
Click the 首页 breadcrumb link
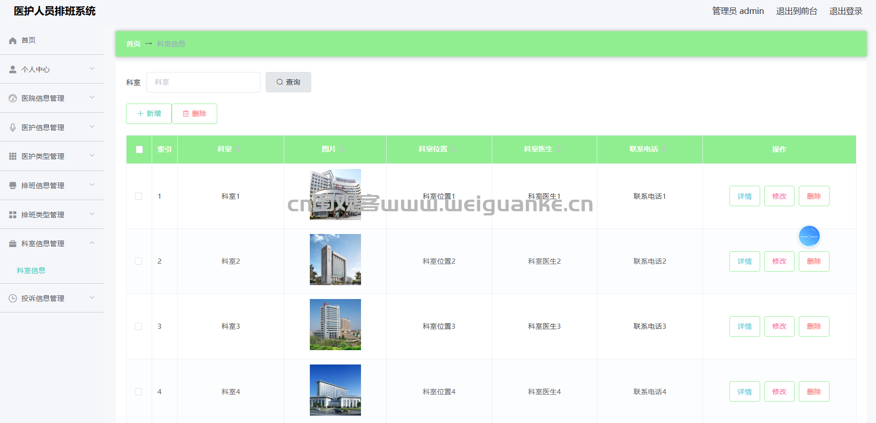click(134, 44)
